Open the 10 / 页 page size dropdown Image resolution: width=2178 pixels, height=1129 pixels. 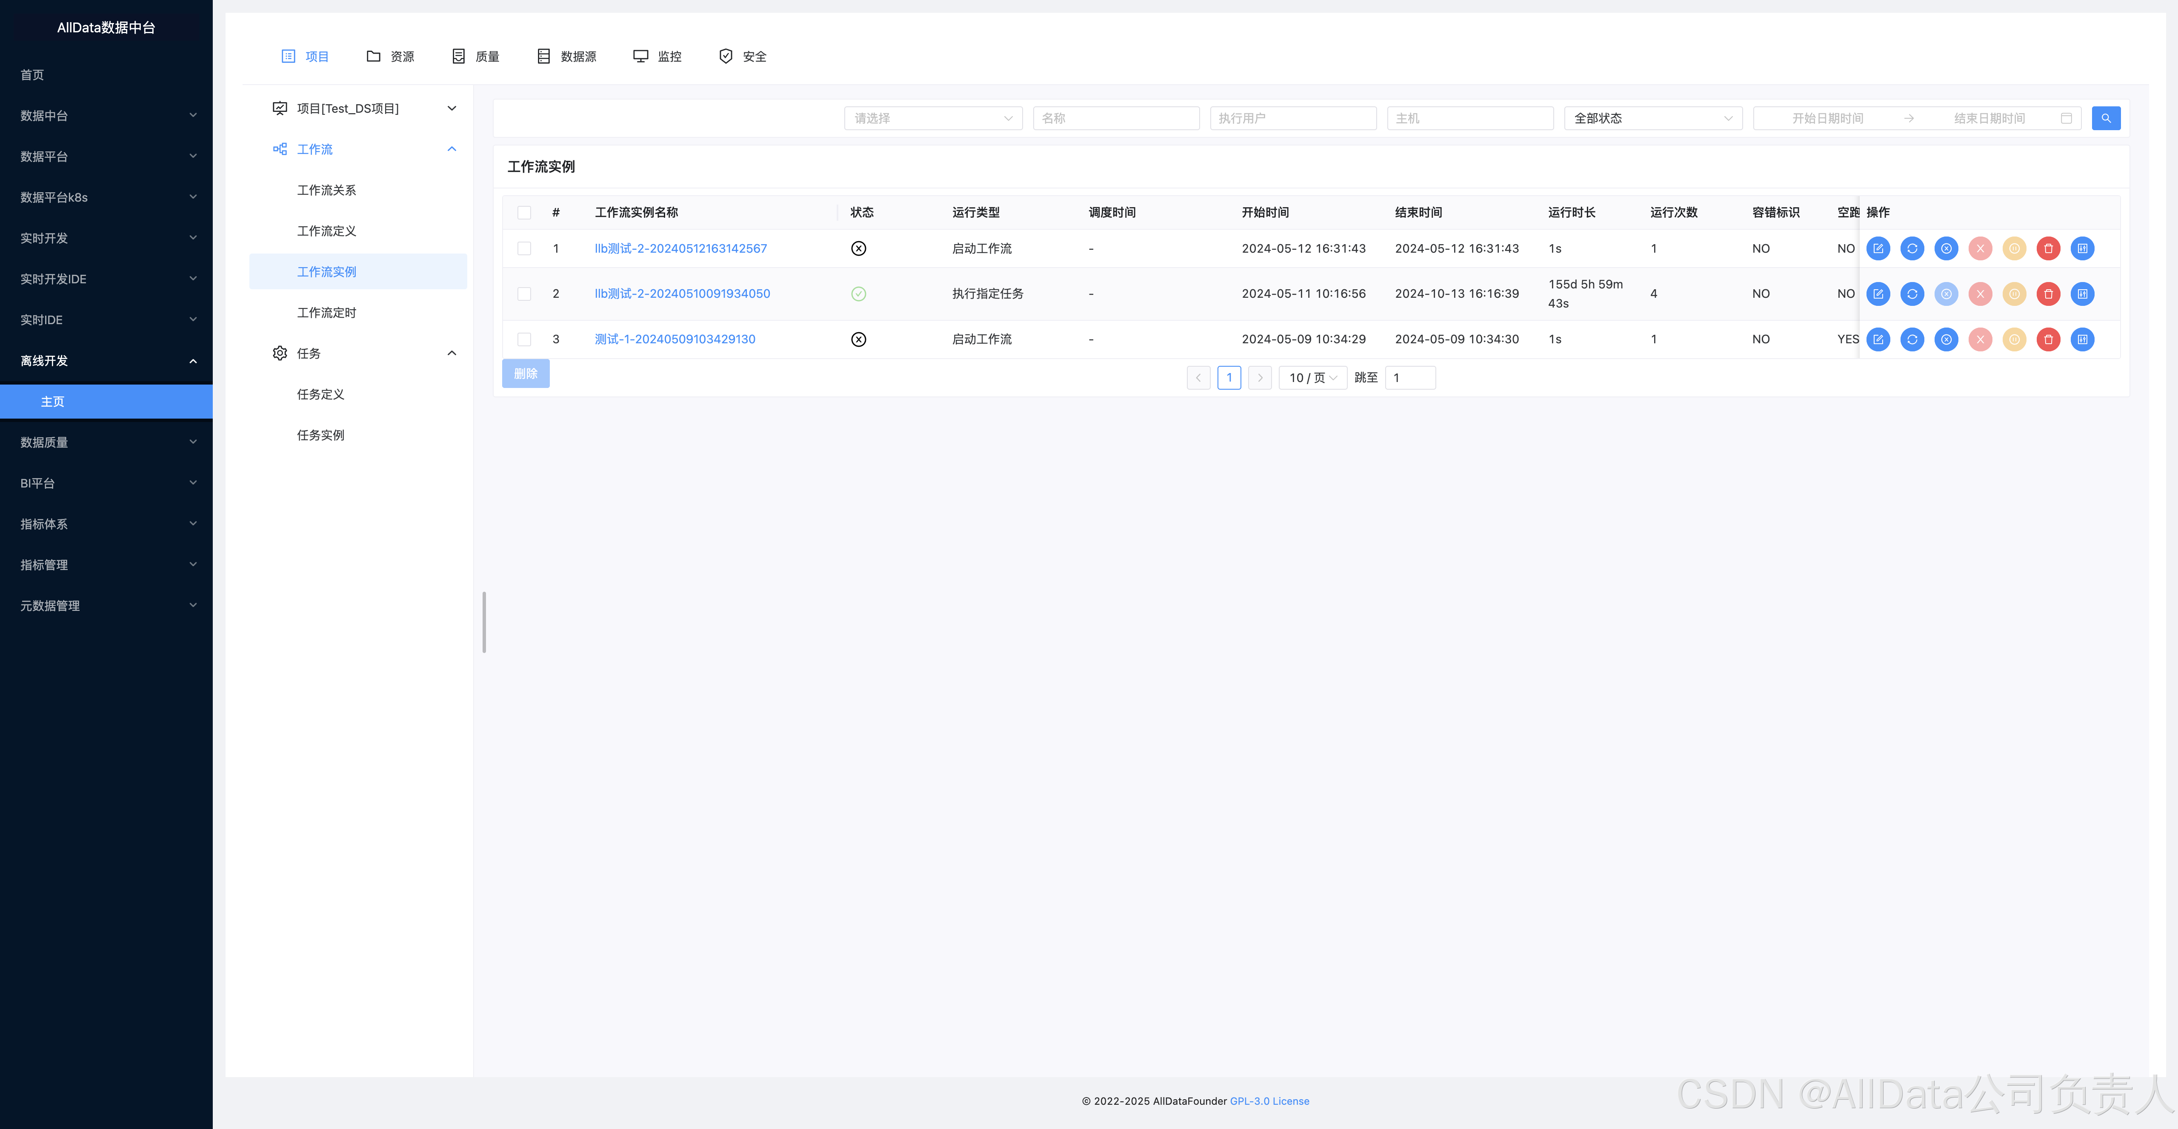pyautogui.click(x=1312, y=378)
